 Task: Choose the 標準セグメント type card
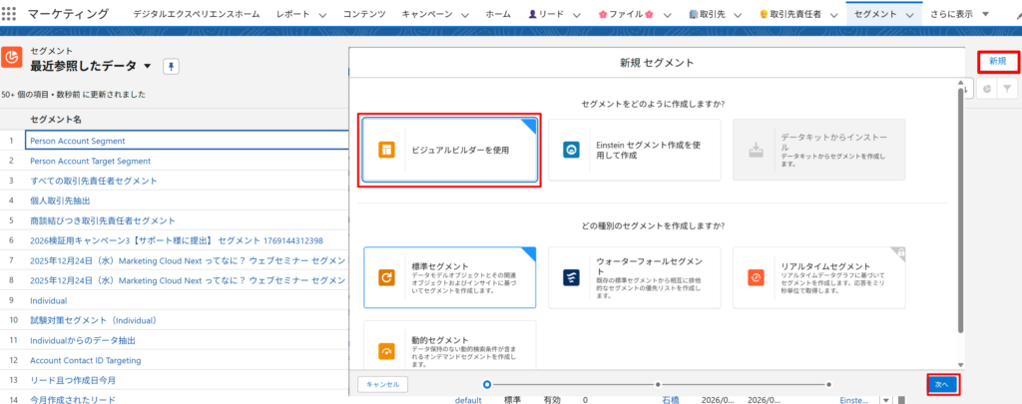tap(450, 277)
